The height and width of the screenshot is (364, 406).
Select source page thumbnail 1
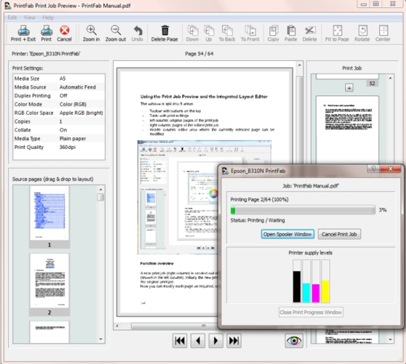pyautogui.click(x=49, y=214)
